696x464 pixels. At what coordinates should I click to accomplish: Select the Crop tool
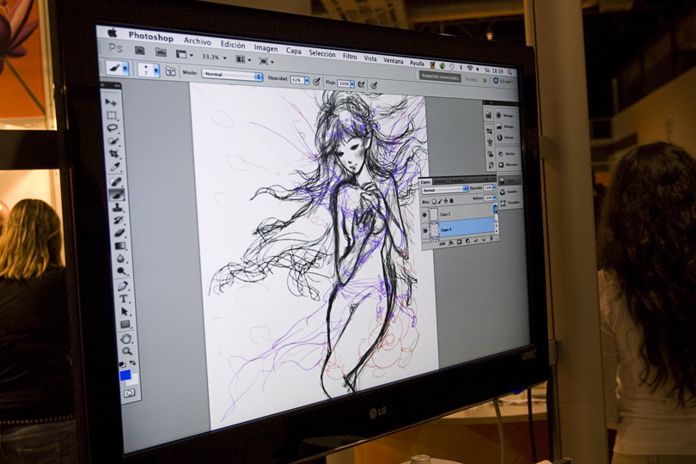[114, 155]
